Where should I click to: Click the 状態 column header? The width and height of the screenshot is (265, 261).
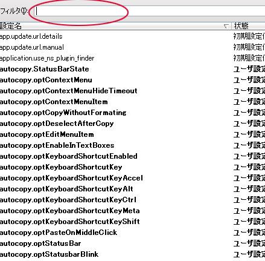coord(248,26)
